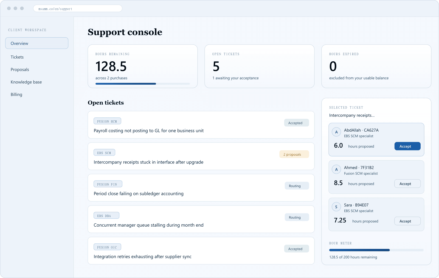Click "excluded from your usable balance" text
This screenshot has width=439, height=278.
[x=359, y=78]
